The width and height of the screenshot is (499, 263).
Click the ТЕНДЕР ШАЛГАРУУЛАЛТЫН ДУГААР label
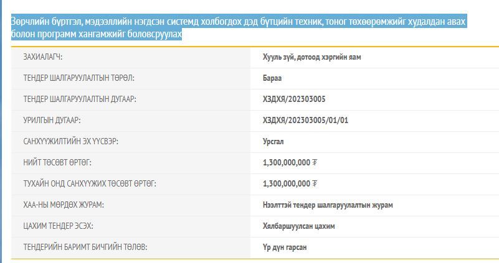[80, 99]
